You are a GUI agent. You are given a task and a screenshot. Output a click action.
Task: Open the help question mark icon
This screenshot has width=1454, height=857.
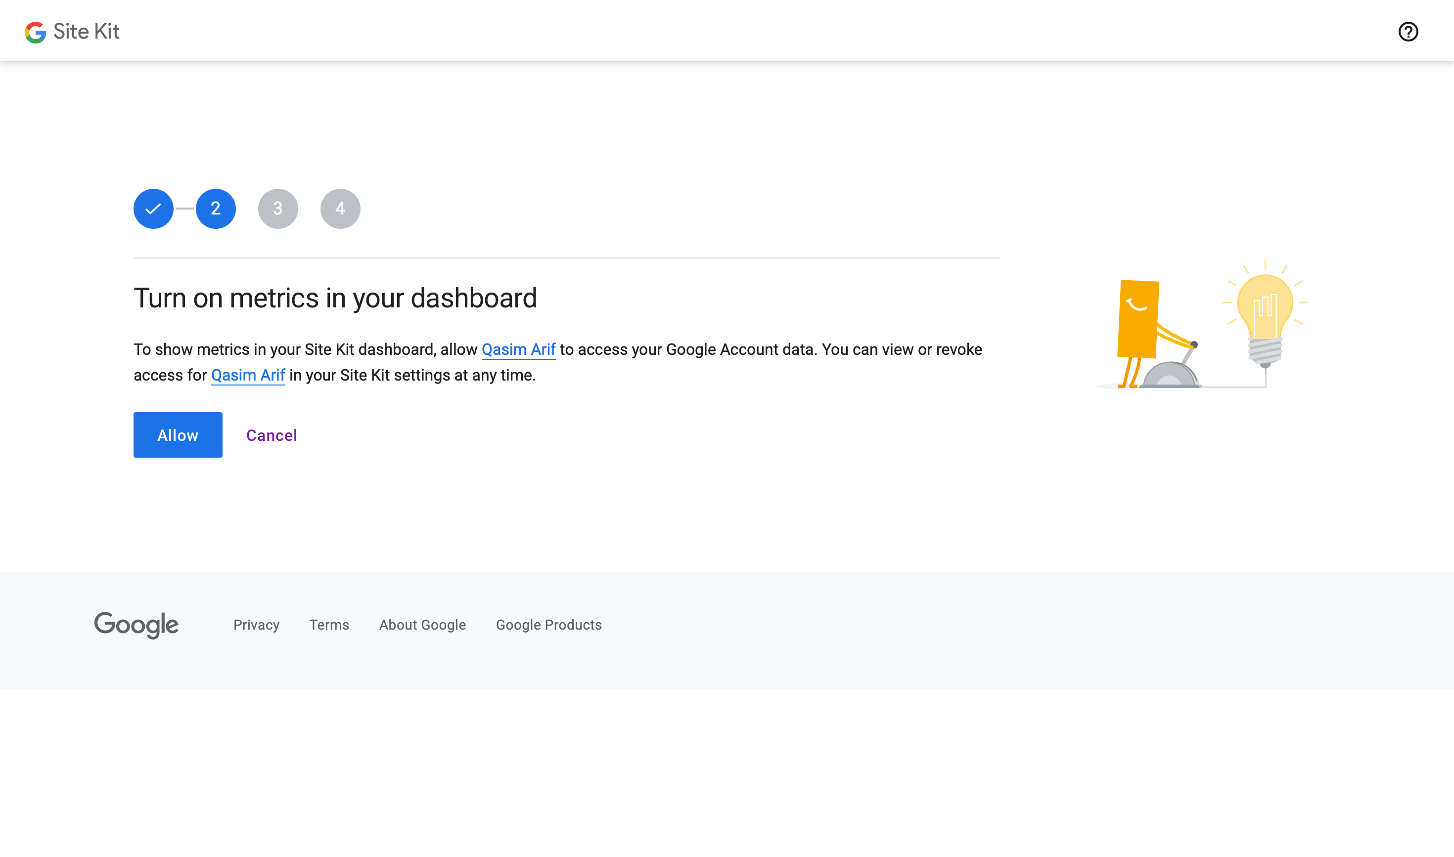(1408, 31)
